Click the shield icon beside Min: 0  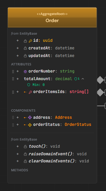29,85
